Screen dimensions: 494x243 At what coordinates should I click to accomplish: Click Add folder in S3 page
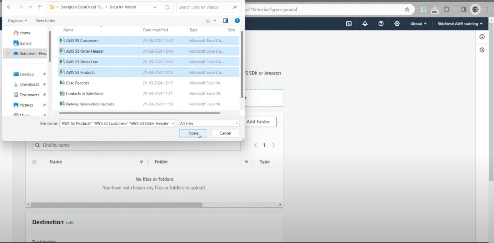[x=258, y=122]
